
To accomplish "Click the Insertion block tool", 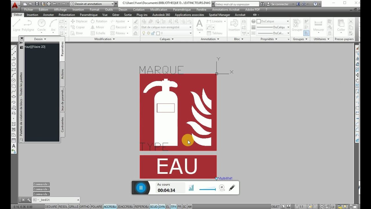I will (234, 26).
